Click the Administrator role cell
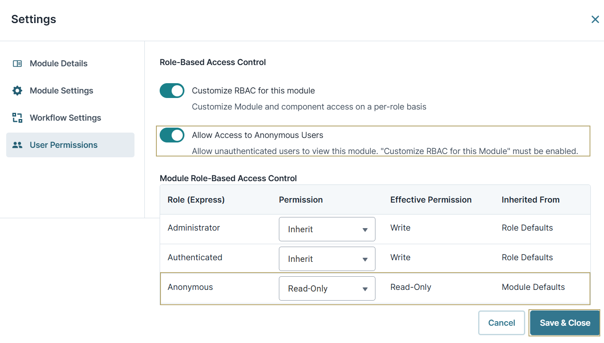The height and width of the screenshot is (343, 604). pyautogui.click(x=193, y=228)
